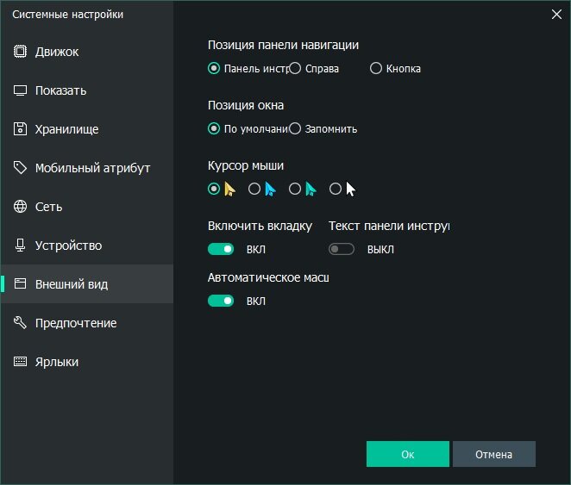Screen dimensions: 571x485
Task: Click ВКЛ label under Включить вкладку
Action: (256, 250)
